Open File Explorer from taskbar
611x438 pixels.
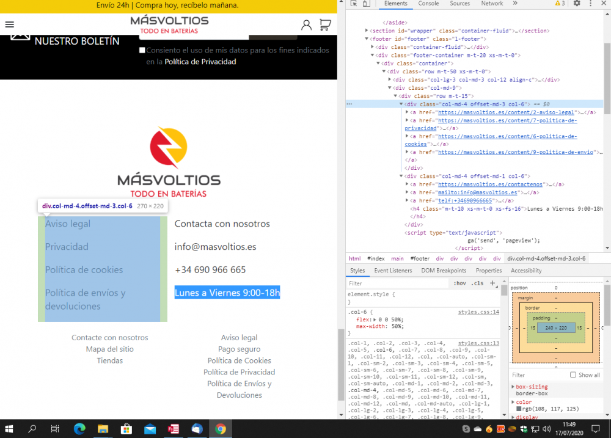coord(103,429)
